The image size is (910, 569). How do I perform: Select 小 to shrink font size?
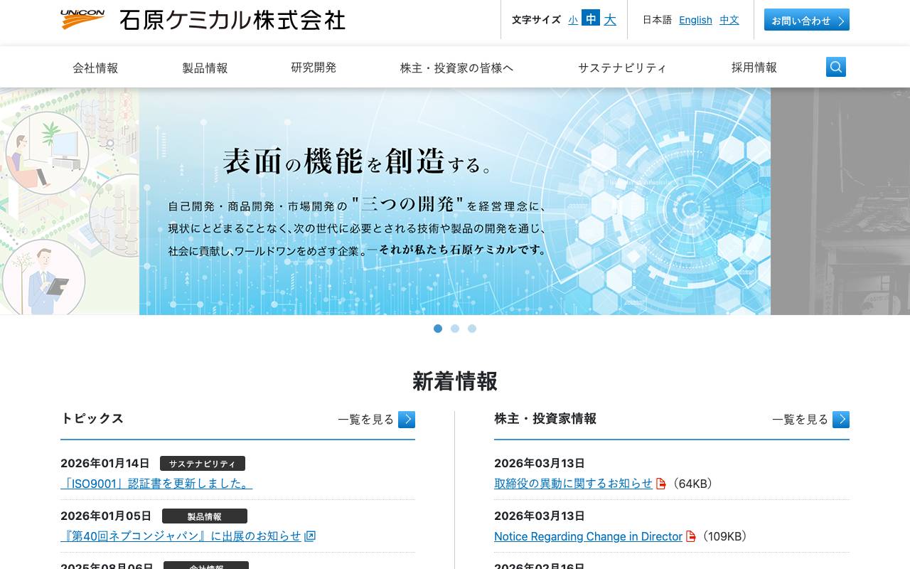(573, 20)
